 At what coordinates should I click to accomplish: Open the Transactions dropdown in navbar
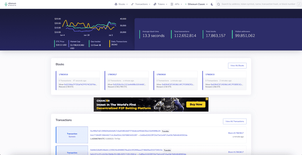(142, 4)
